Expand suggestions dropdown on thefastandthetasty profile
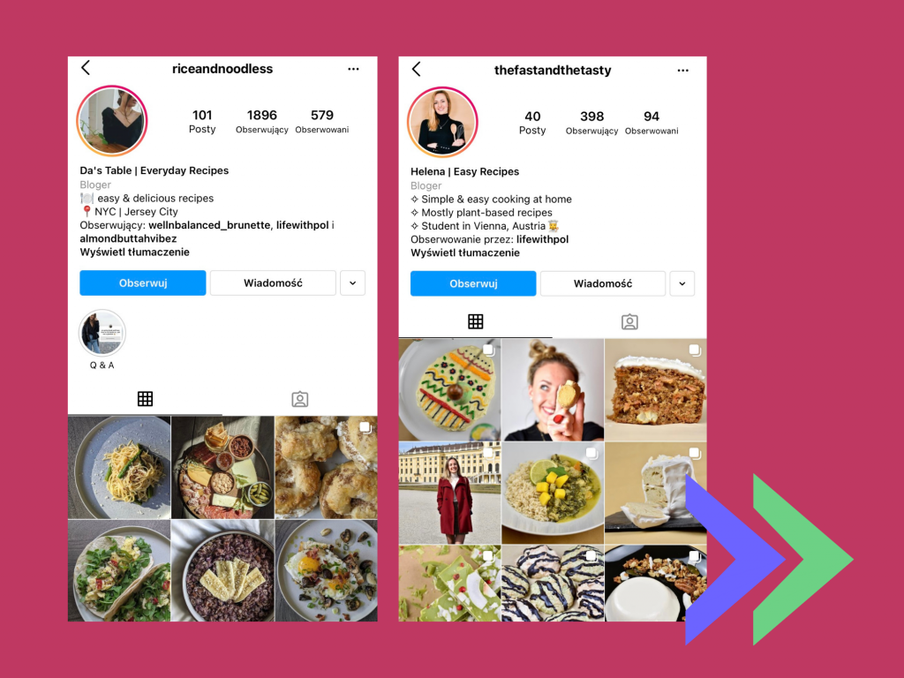This screenshot has height=678, width=904. (x=682, y=283)
